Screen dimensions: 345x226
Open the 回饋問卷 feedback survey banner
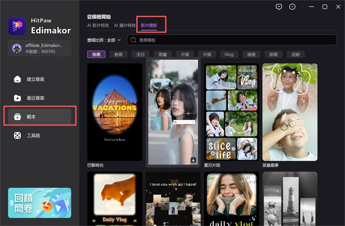[x=39, y=203]
